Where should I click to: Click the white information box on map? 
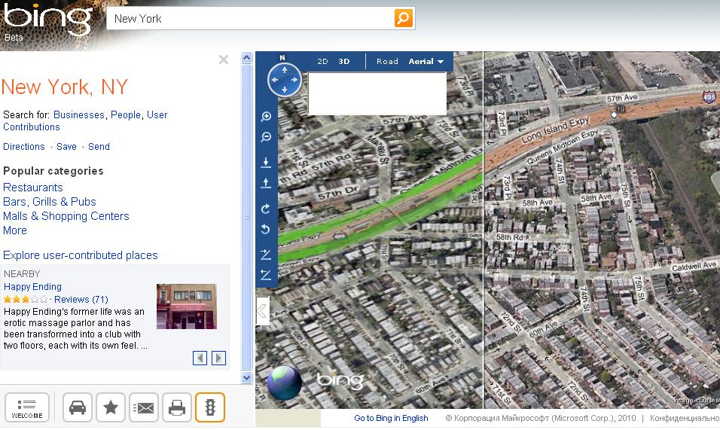coord(377,93)
